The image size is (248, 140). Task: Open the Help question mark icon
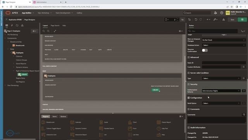coord(222,13)
